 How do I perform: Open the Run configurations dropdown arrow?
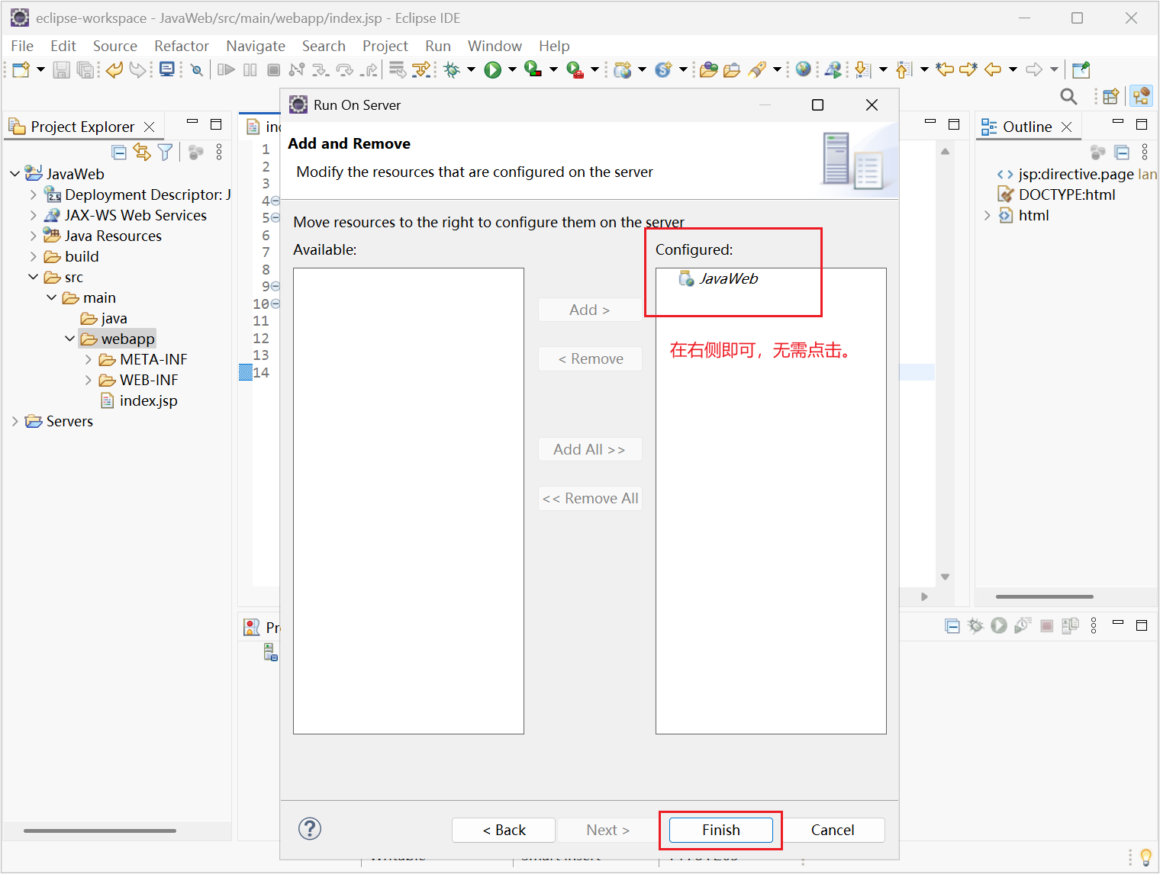pyautogui.click(x=512, y=70)
